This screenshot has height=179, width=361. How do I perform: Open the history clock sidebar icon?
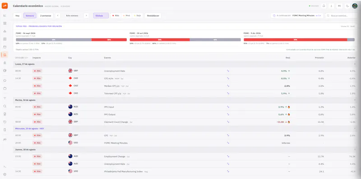[x=5, y=122]
